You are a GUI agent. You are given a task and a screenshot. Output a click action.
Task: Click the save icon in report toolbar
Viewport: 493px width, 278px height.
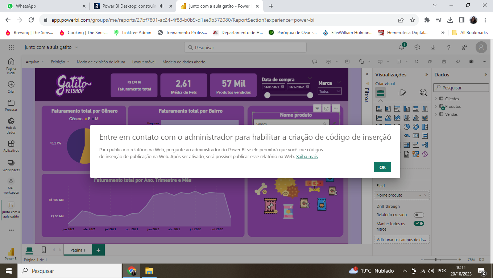[444, 62]
